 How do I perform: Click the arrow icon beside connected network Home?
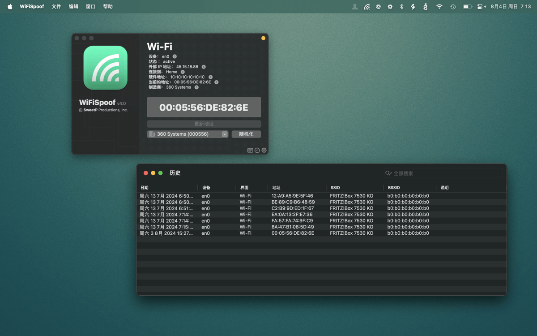pyautogui.click(x=183, y=72)
